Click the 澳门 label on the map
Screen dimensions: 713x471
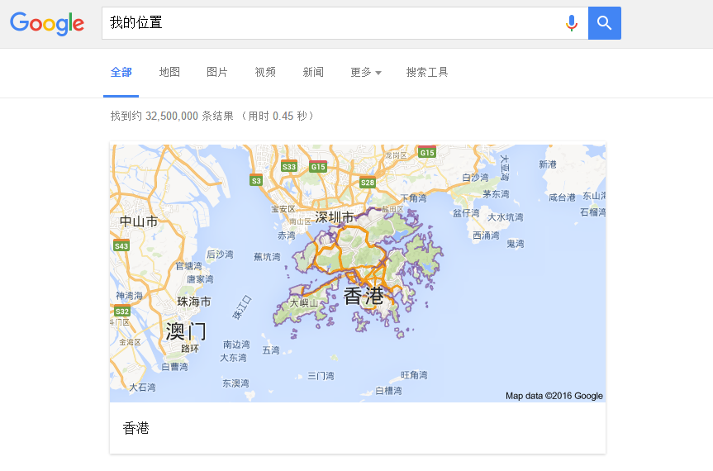pos(186,331)
